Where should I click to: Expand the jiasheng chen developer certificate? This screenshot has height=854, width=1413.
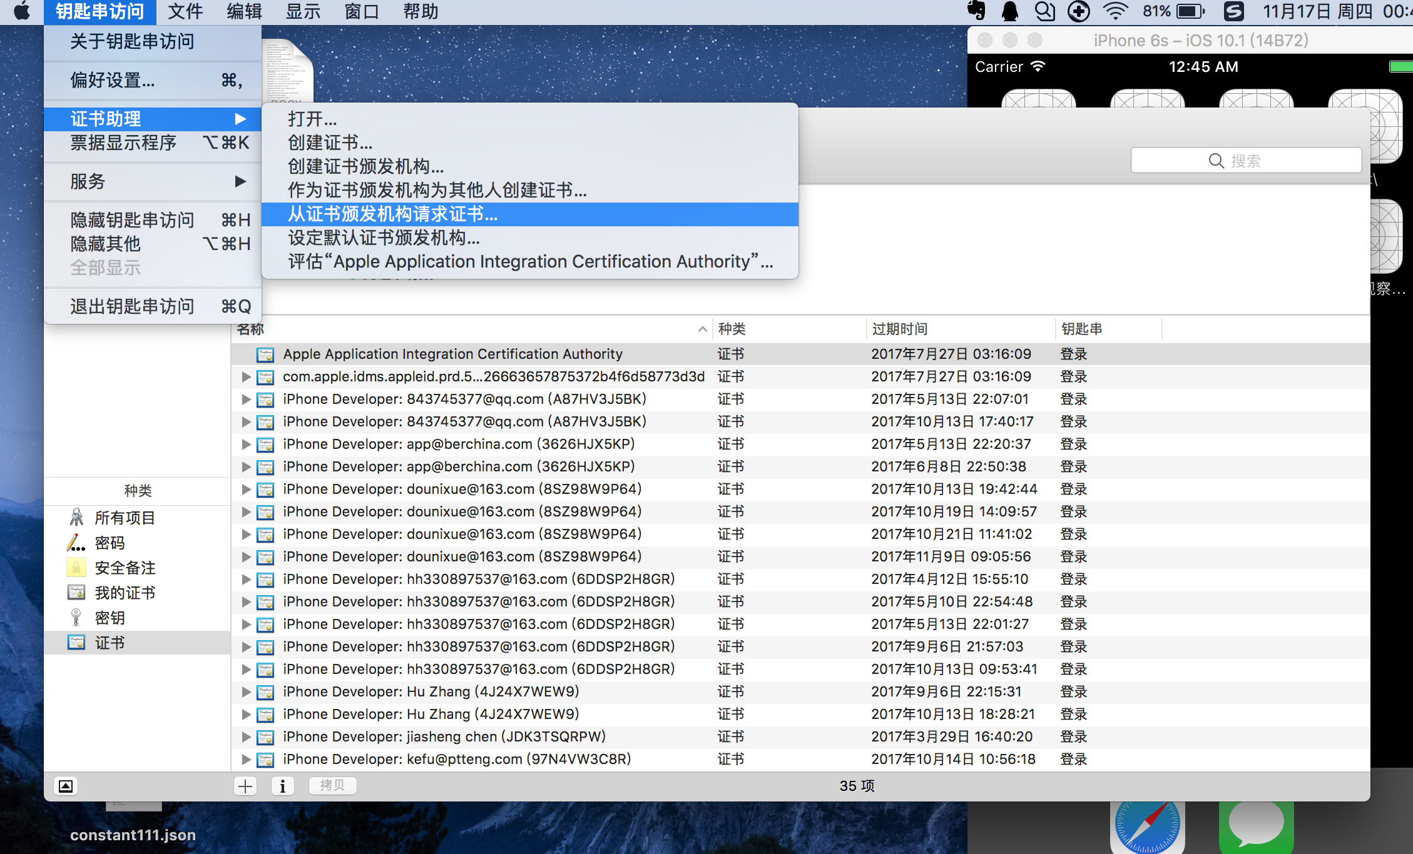(246, 737)
